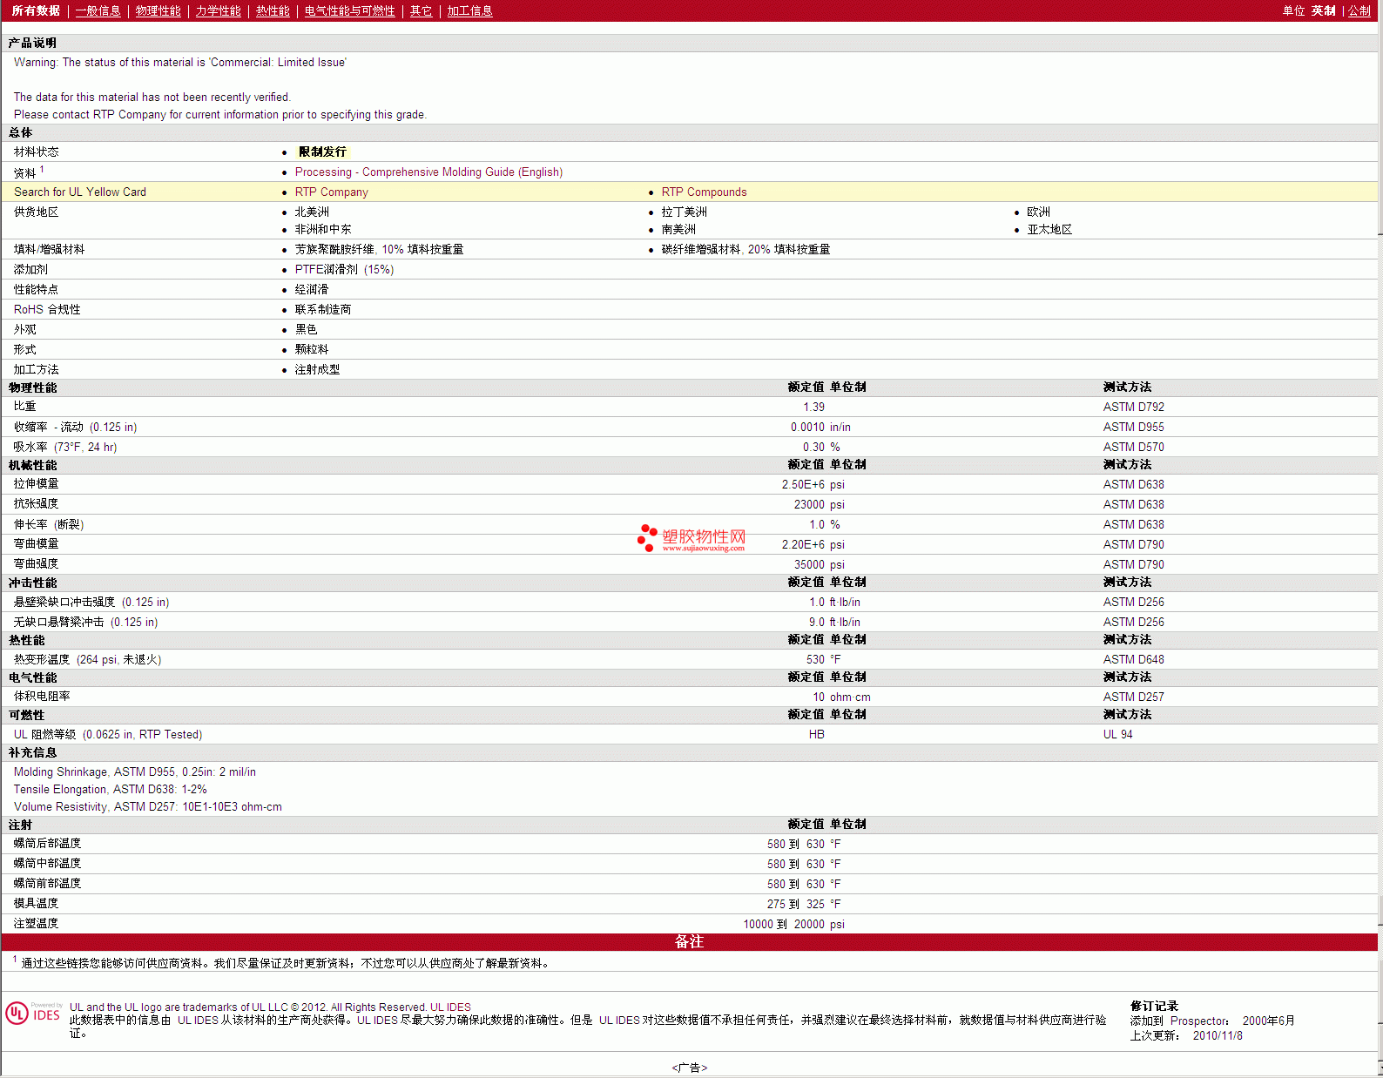The width and height of the screenshot is (1383, 1078).
Task: Click ASTM D648 test method
Action: pyautogui.click(x=1133, y=659)
